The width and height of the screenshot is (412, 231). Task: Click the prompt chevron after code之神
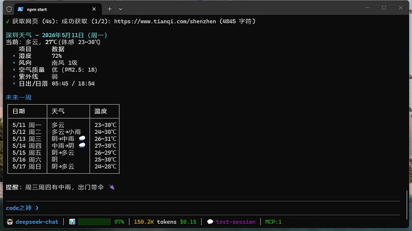click(37, 208)
